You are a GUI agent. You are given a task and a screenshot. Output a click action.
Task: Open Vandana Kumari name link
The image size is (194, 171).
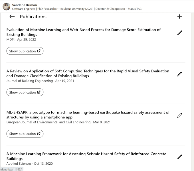coord(25,5)
